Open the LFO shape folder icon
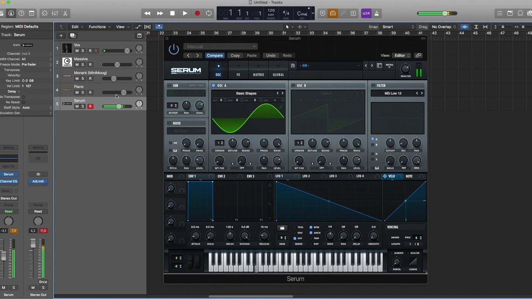532x299 pixels. [282, 228]
